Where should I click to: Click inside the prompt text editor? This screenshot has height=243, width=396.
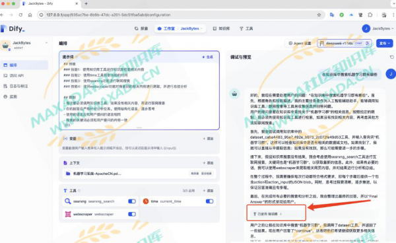click(139, 94)
